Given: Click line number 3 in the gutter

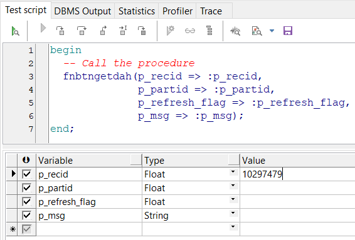Looking at the screenshot, I should 31,77.
